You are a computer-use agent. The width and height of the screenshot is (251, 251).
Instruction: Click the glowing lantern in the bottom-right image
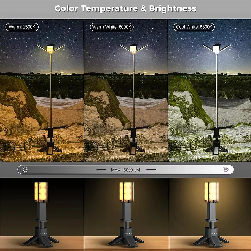[x=211, y=192]
